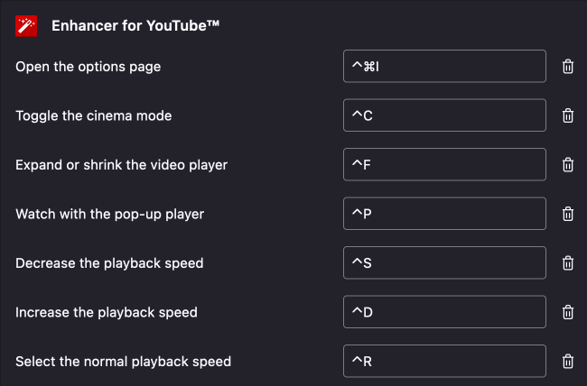Image resolution: width=587 pixels, height=386 pixels.
Task: Click the Watch with the pop-up player label
Action: [110, 214]
